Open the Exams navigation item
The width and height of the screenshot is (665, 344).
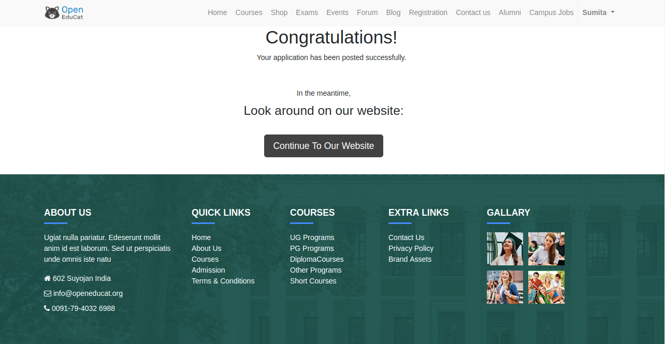(x=307, y=12)
